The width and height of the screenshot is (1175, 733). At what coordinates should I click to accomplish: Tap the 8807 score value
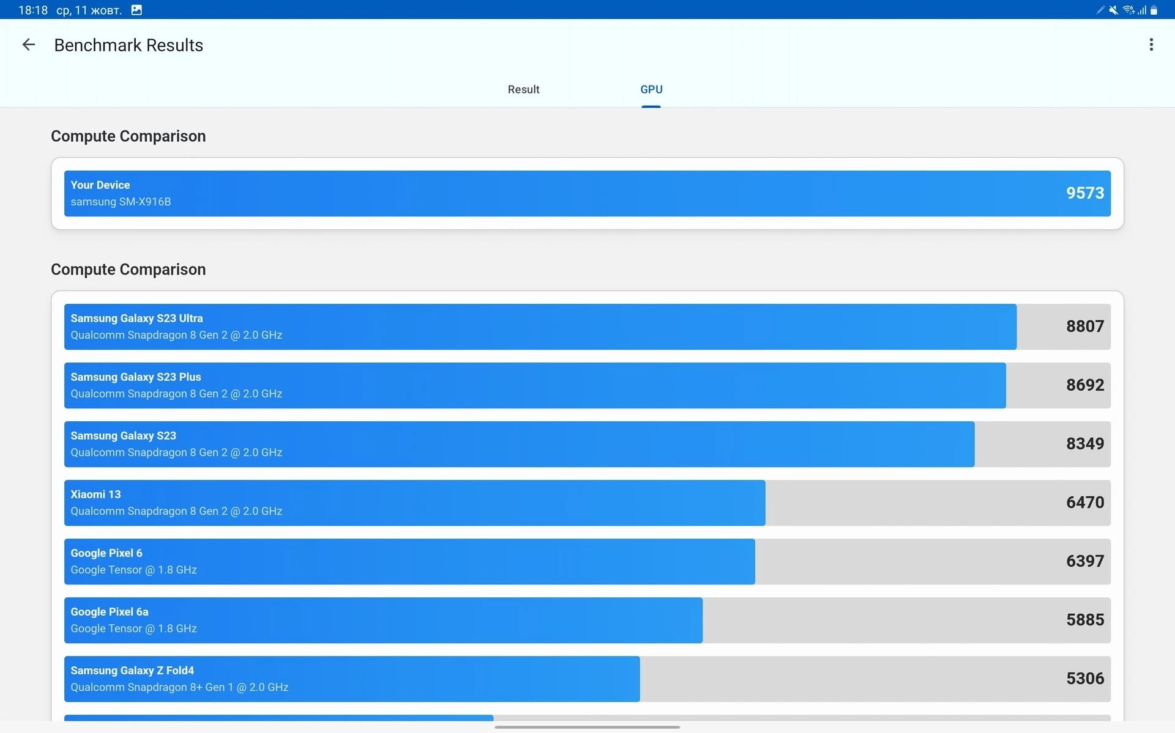tap(1084, 326)
